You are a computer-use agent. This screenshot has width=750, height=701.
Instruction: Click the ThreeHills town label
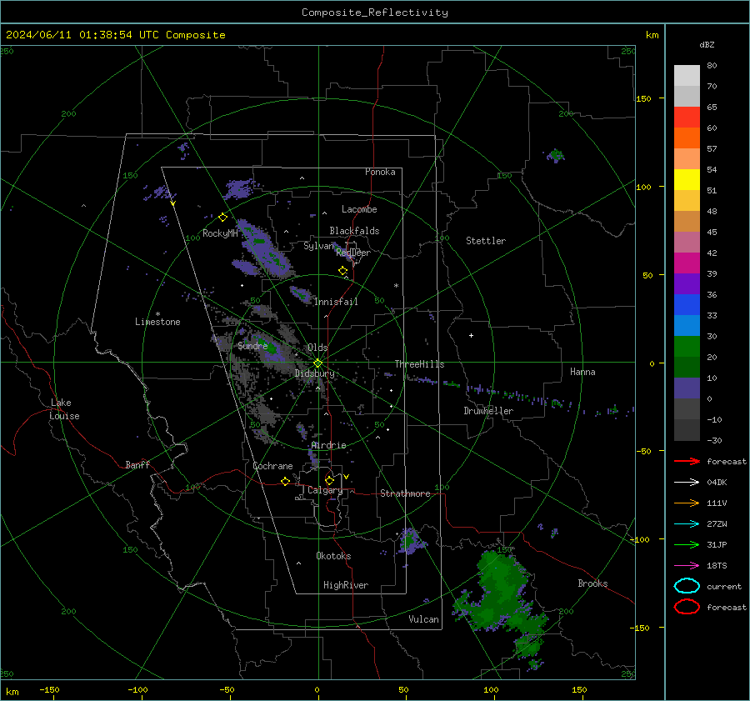[x=419, y=364]
